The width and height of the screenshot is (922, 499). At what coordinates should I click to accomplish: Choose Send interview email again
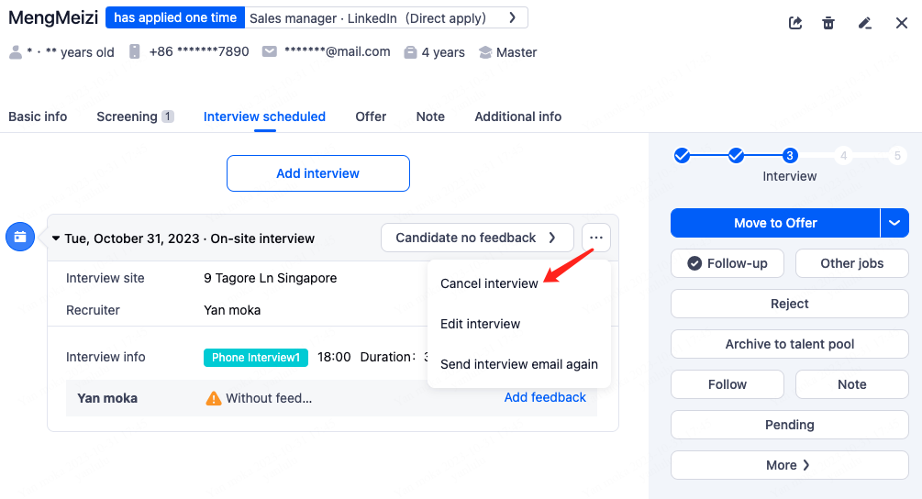pos(518,364)
